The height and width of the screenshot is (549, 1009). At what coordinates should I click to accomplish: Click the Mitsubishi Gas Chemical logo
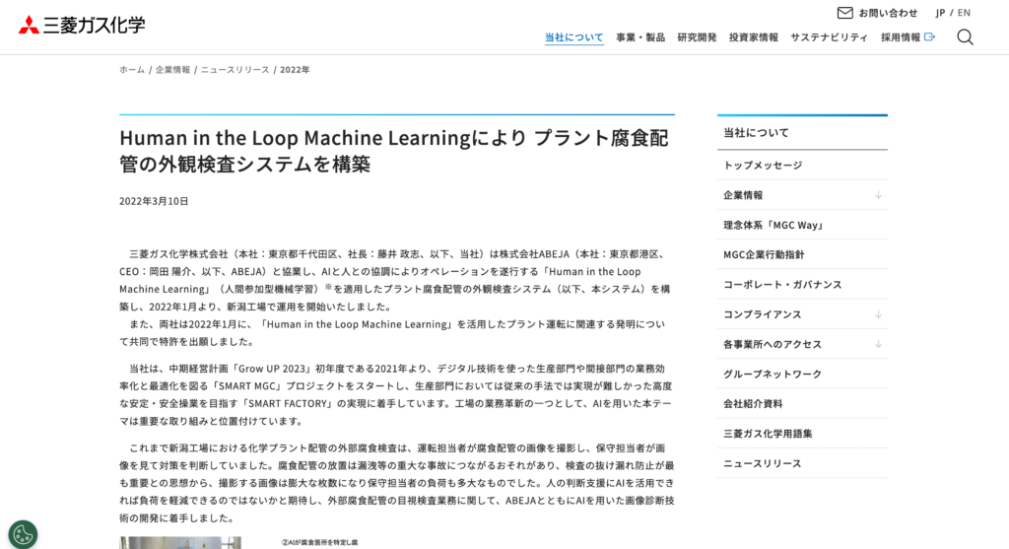coord(82,25)
